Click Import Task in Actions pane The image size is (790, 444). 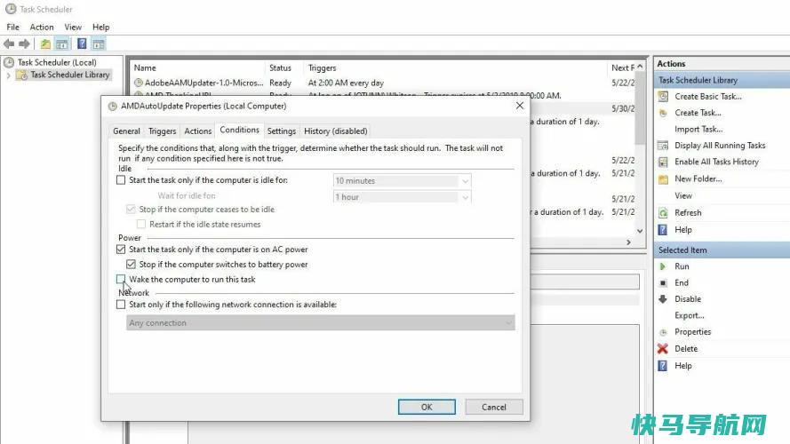coord(698,130)
